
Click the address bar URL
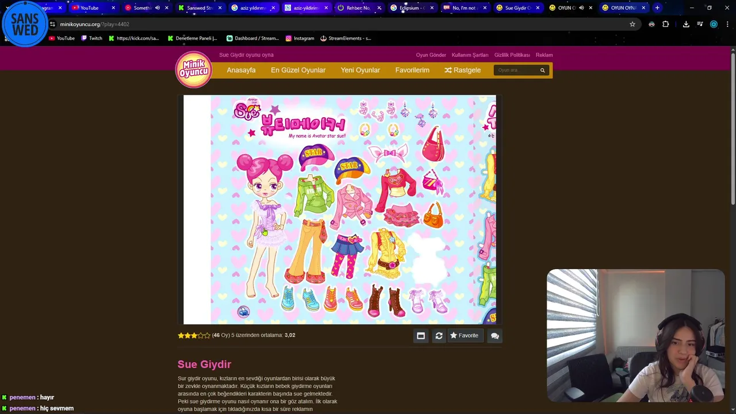[x=94, y=24]
